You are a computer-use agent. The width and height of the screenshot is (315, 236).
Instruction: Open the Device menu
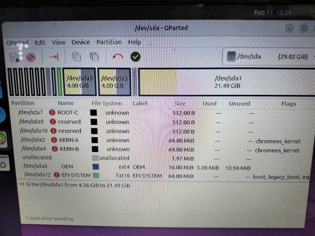click(81, 42)
